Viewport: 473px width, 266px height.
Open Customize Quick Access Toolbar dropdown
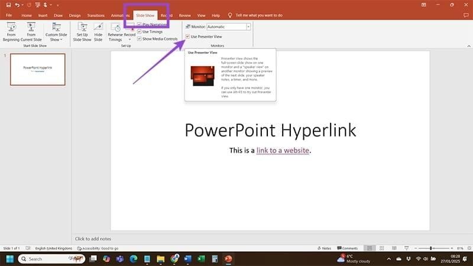57,5
